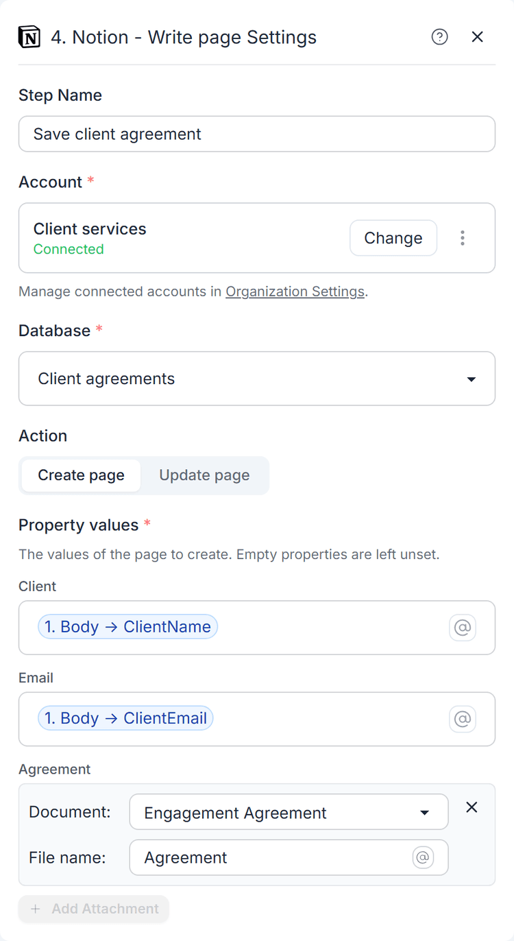Viewport: 514px width, 941px height.
Task: Open the @ variable picker for Email
Action: click(x=463, y=719)
